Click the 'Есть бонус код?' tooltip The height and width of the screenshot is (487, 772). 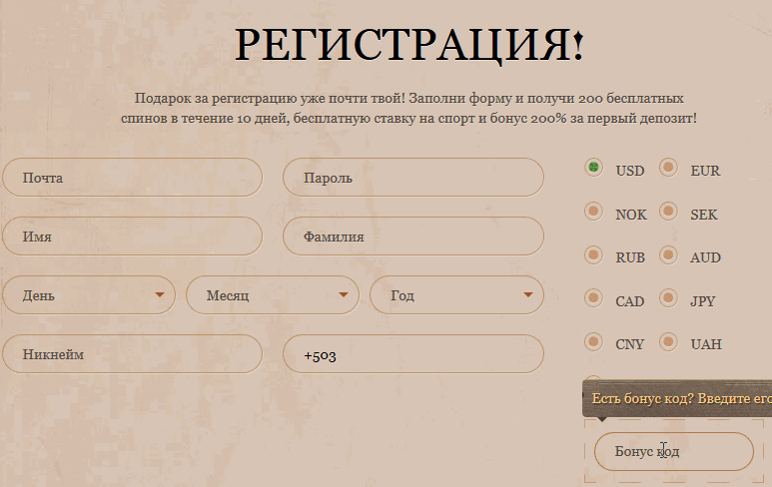(677, 398)
